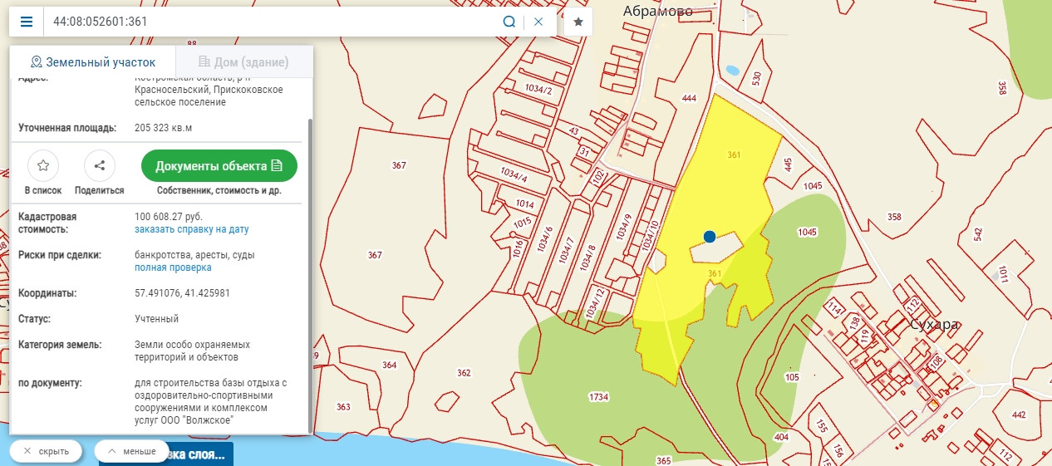Open заказать справку на дату link

point(191,229)
